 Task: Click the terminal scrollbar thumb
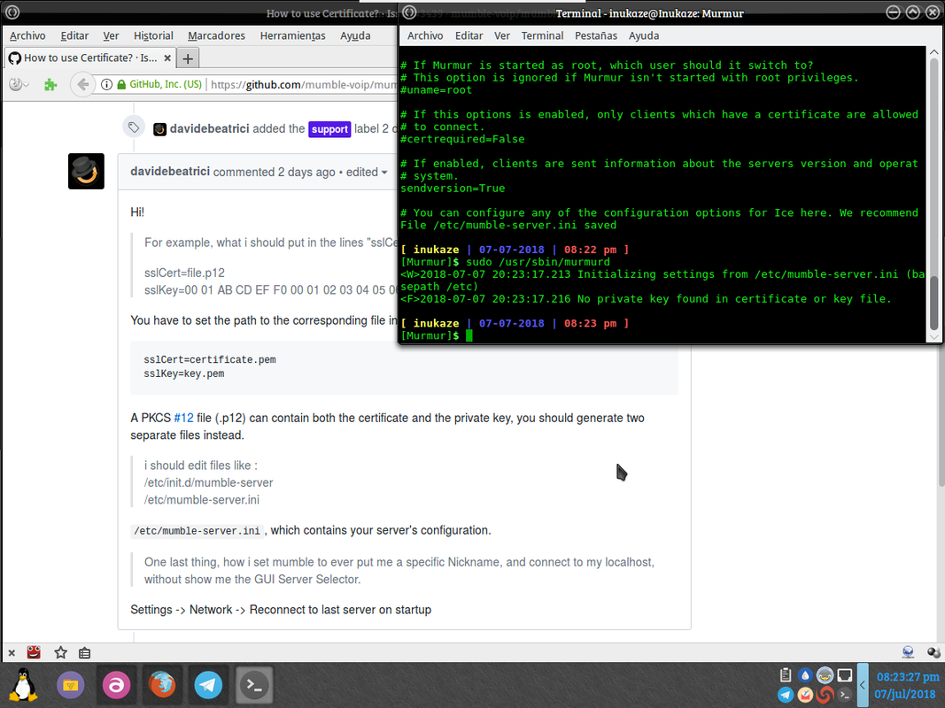(x=933, y=302)
